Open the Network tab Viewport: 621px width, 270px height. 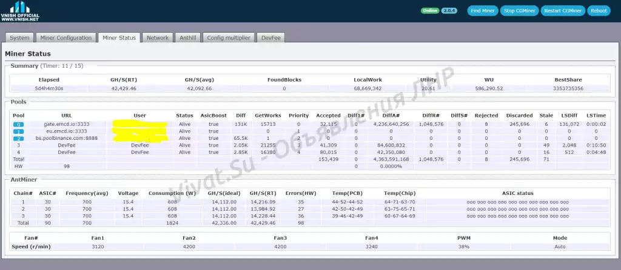point(158,38)
